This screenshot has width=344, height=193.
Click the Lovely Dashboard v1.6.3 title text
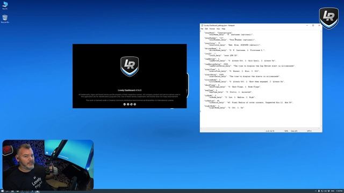coord(130,90)
